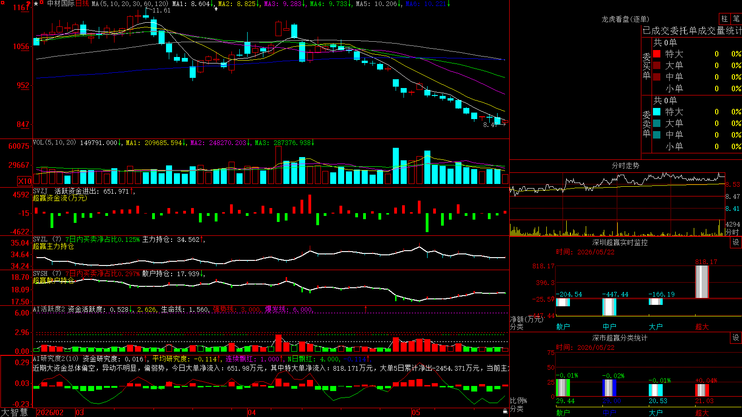Click the teal 中单 sell order swatch
This screenshot has width=742, height=417.
click(657, 135)
